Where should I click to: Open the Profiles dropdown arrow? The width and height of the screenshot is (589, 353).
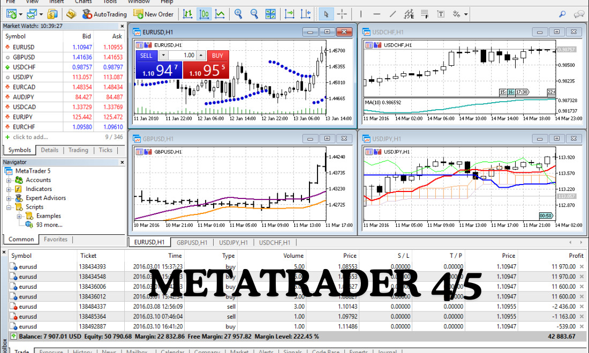click(41, 14)
